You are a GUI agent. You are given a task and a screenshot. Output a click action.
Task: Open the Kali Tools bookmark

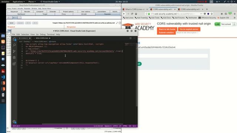click(x=154, y=18)
